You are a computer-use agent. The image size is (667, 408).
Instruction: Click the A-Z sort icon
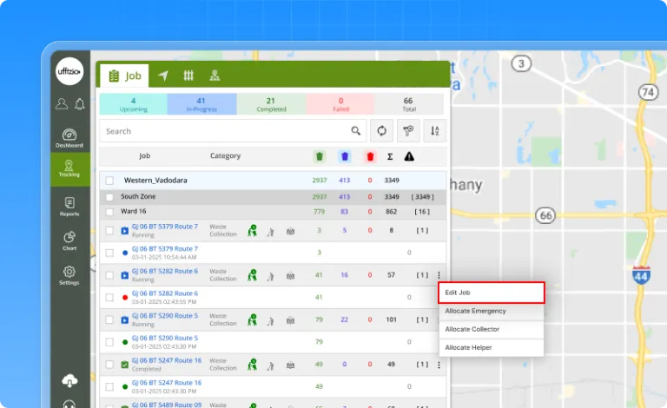pyautogui.click(x=434, y=131)
